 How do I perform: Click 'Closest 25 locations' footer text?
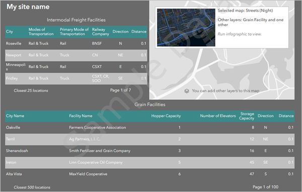click(31, 91)
